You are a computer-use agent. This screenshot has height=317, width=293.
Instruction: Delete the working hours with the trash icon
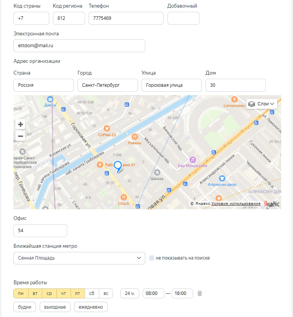point(200,293)
